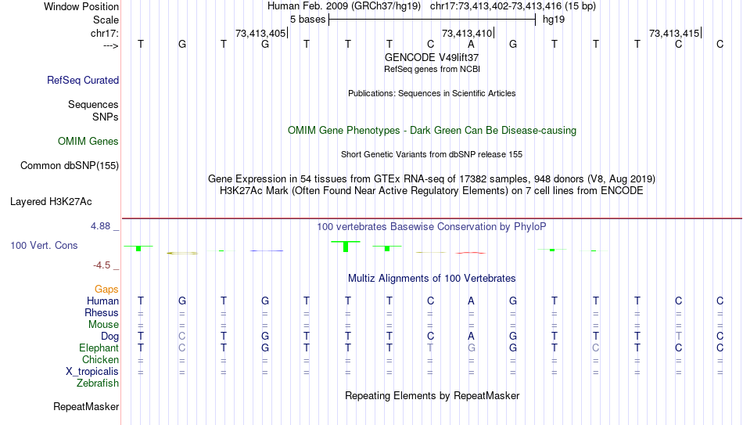Click the SNPs track label
This screenshot has width=743, height=425.
coord(106,117)
